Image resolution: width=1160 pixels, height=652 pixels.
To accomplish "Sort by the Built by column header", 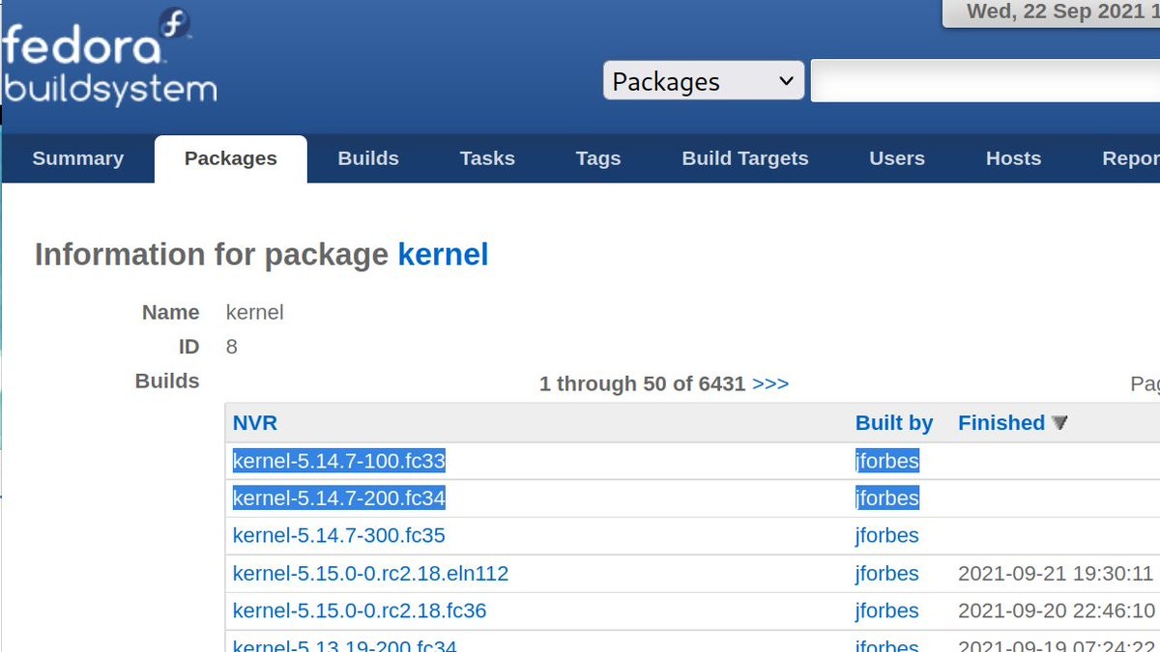I will coord(894,423).
